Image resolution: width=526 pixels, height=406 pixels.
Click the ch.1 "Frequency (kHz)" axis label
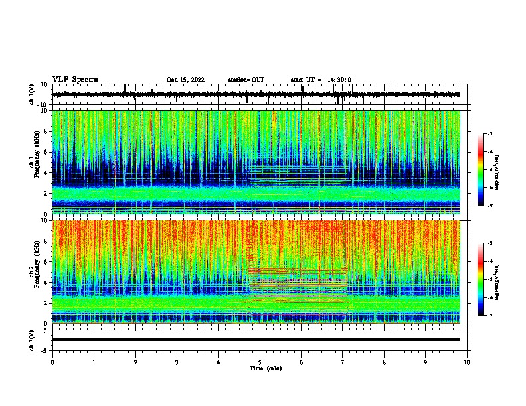[37, 154]
